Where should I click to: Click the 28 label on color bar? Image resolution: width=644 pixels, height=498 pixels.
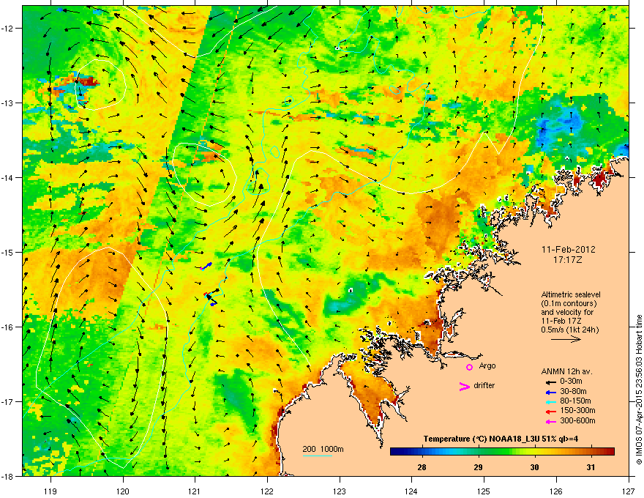tap(422, 467)
